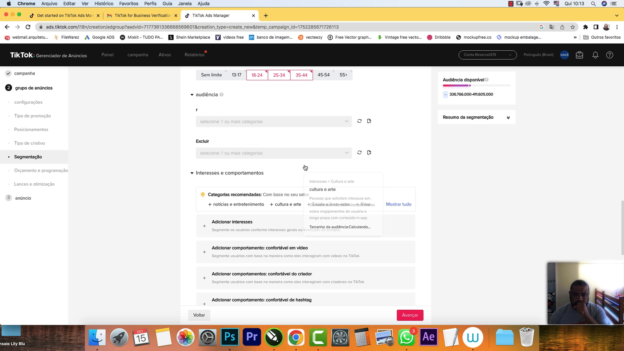This screenshot has height=351, width=624.
Task: Click the 'Mostrar tudo' link
Action: click(399, 204)
